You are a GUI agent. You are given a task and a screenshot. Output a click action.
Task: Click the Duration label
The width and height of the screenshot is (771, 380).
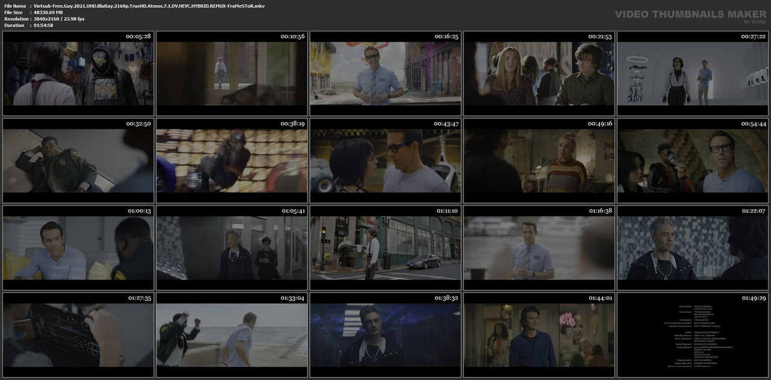(14, 25)
